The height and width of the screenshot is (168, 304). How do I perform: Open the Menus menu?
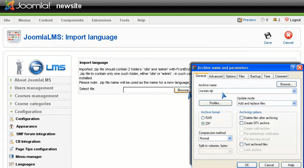(x=24, y=20)
